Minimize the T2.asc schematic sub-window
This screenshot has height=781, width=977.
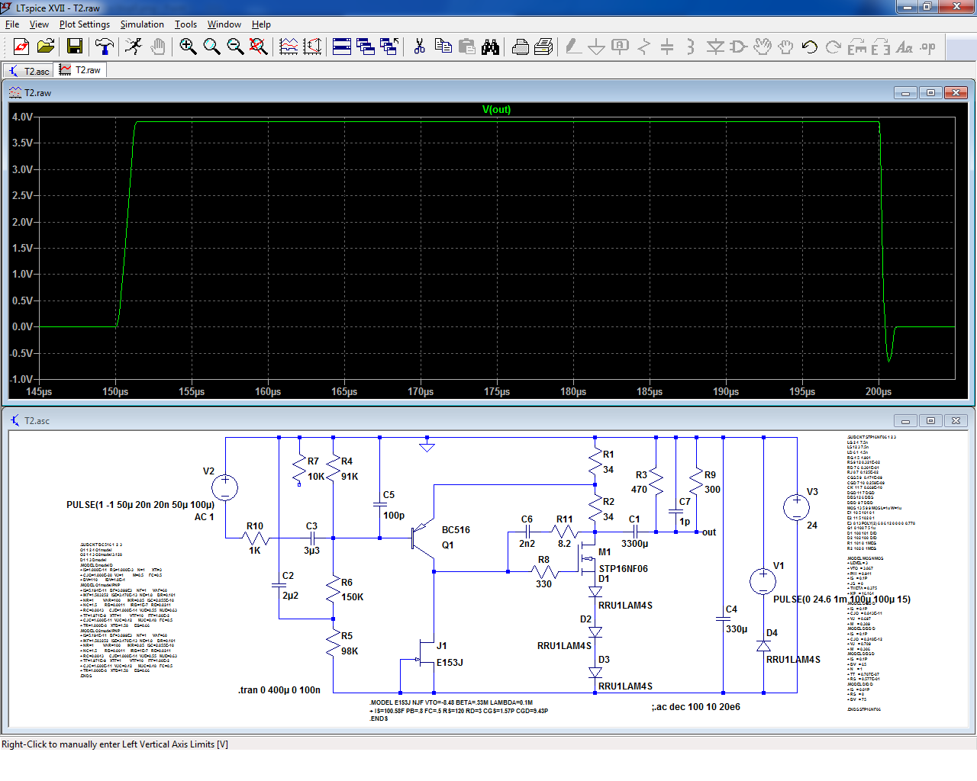(x=905, y=420)
